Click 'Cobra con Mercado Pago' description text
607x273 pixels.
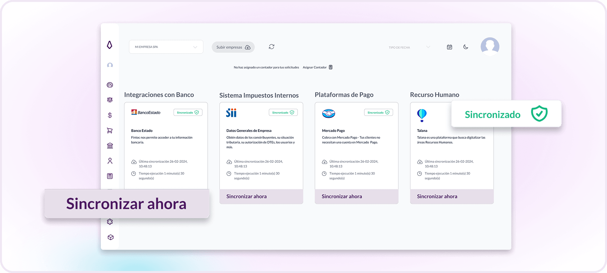(351, 140)
